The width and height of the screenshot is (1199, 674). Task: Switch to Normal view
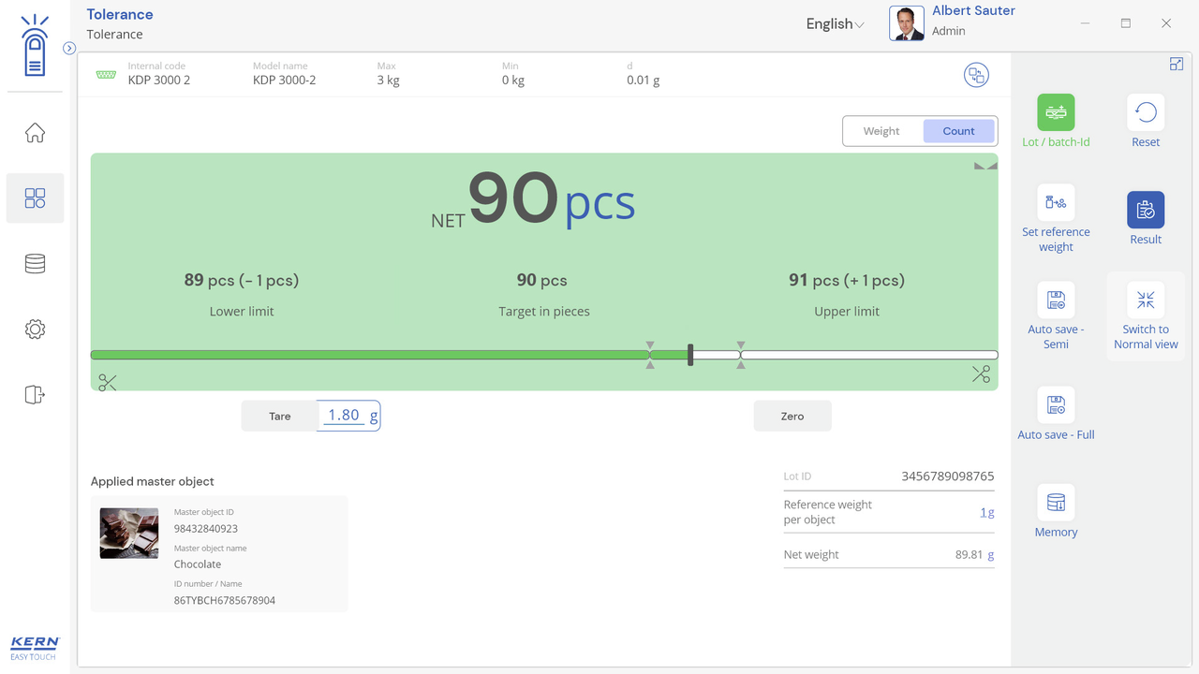pyautogui.click(x=1145, y=300)
